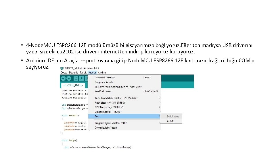Choose Otomatik Düzenle menu entry
This screenshot has height=155, width=276.
tap(124, 77)
